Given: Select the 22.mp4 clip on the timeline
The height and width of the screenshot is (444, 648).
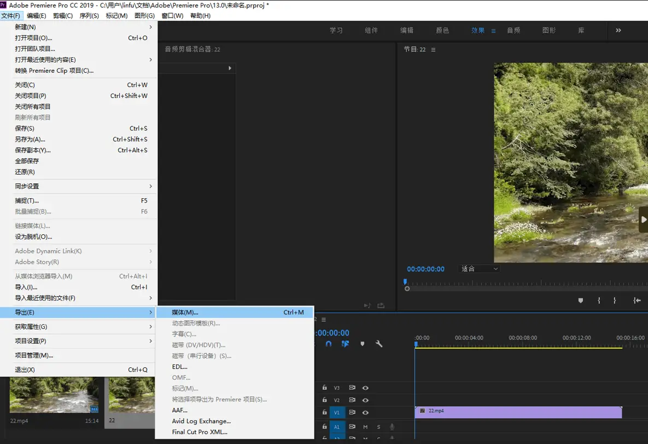Looking at the screenshot, I should click(x=518, y=412).
